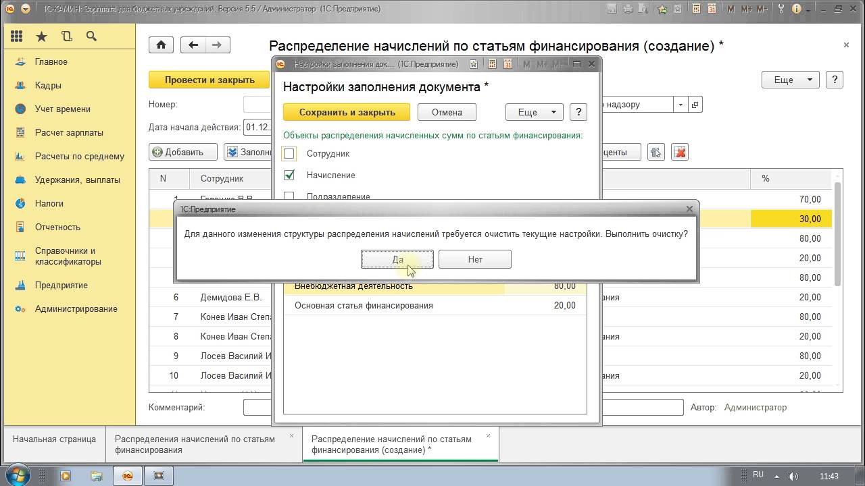Image resolution: width=865 pixels, height=486 pixels.
Task: Open the media player taskbar icon
Action: [x=66, y=475]
